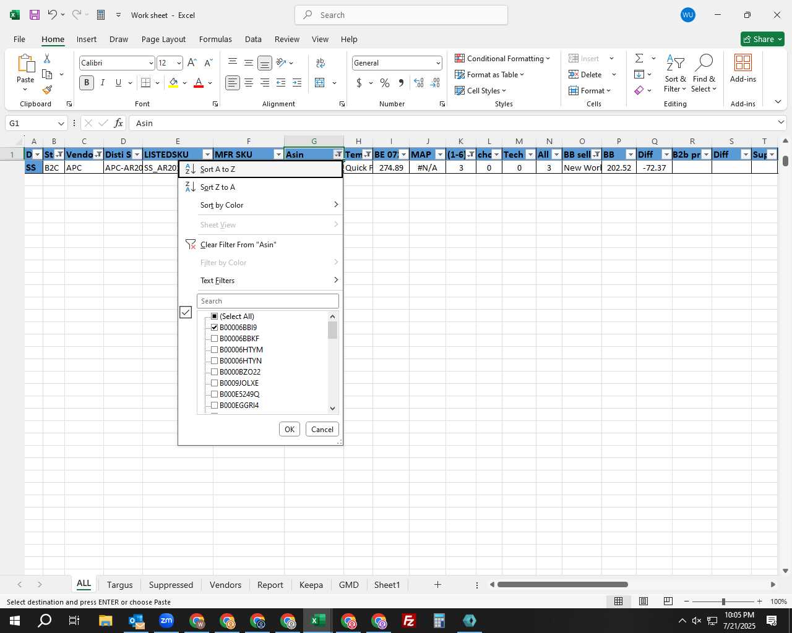Click Increase Decimal icon
The width and height of the screenshot is (792, 633).
pos(419,82)
